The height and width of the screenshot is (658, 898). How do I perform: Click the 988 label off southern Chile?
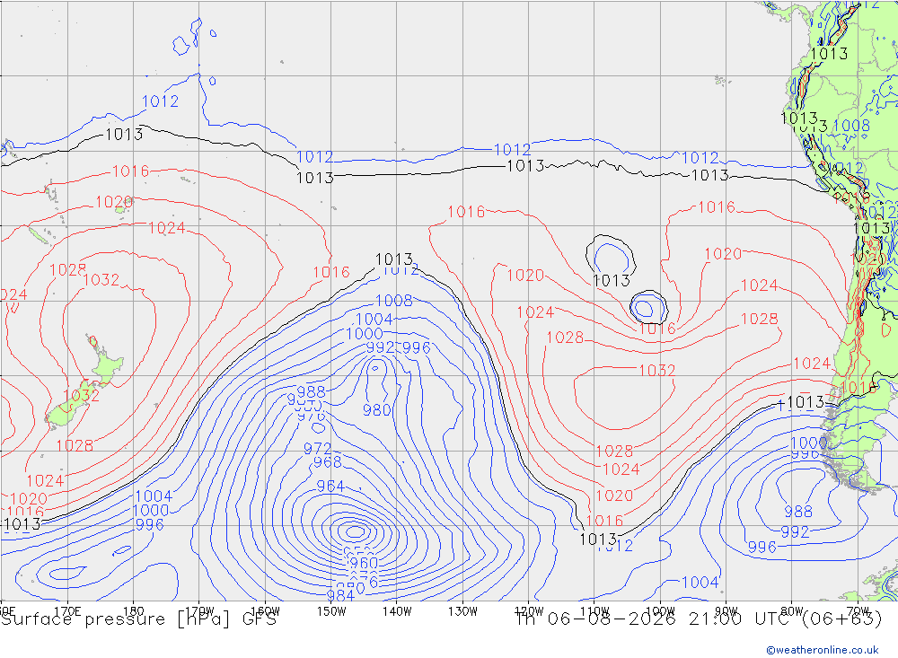click(x=798, y=512)
